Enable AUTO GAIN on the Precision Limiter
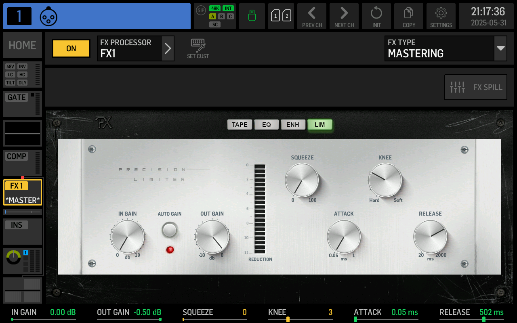Image resolution: width=517 pixels, height=323 pixels. (169, 229)
